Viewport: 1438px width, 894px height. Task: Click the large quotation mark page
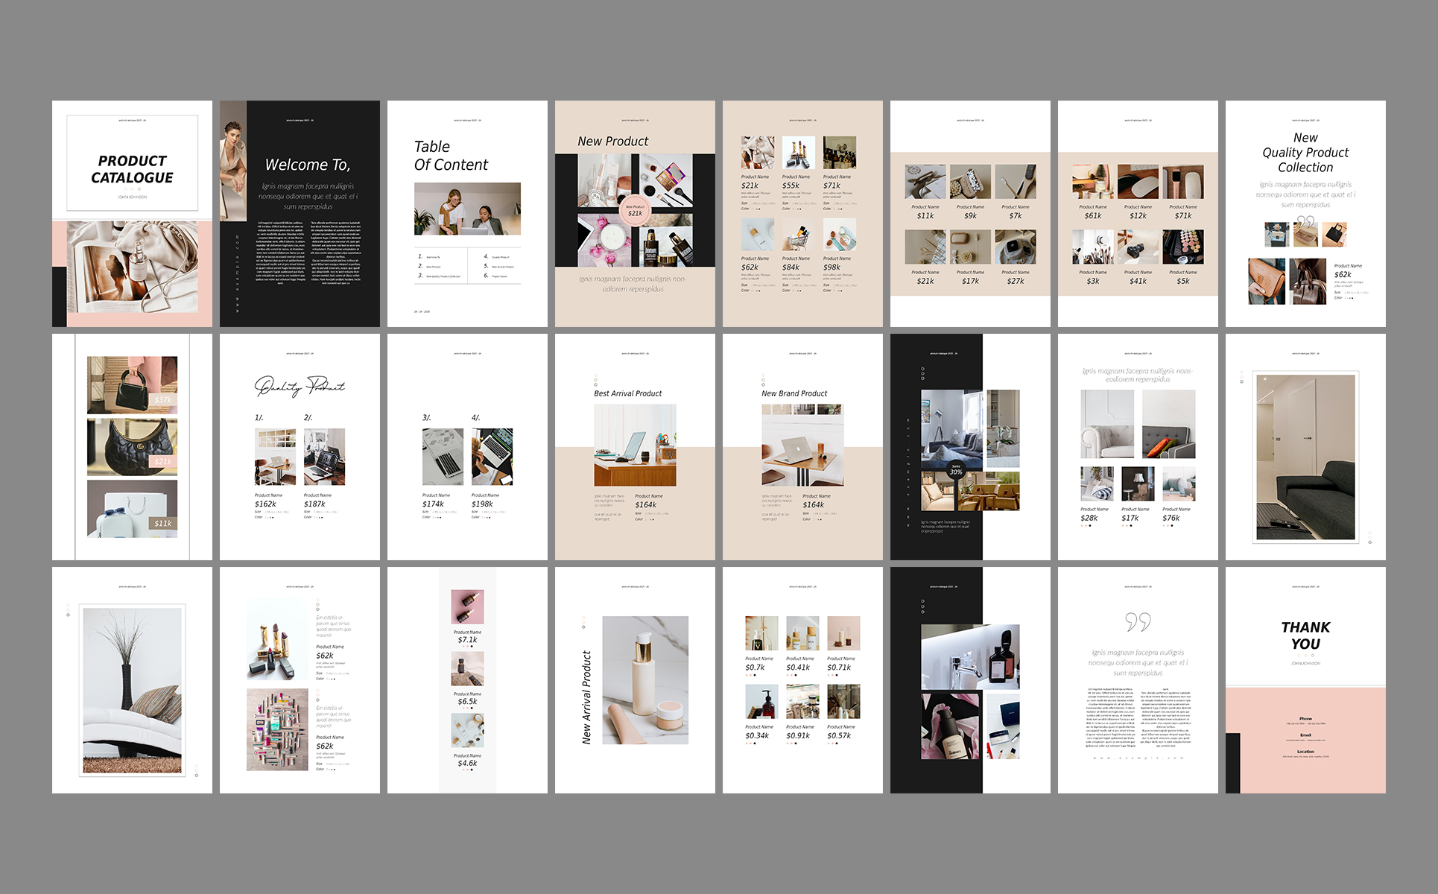tap(1138, 680)
